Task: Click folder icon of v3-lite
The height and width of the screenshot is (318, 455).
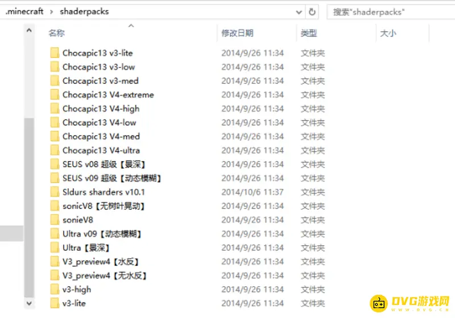Action: [55, 303]
